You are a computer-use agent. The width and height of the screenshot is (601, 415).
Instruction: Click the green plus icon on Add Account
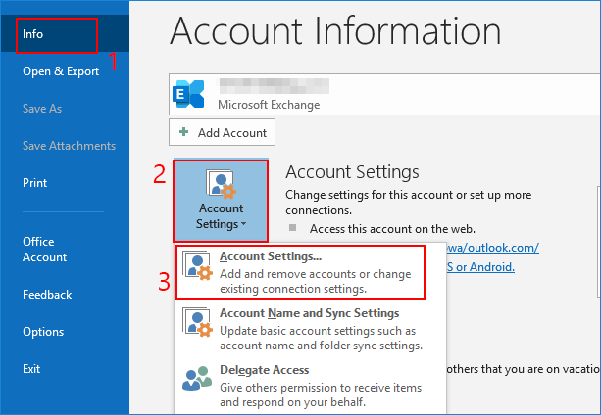[x=184, y=132]
